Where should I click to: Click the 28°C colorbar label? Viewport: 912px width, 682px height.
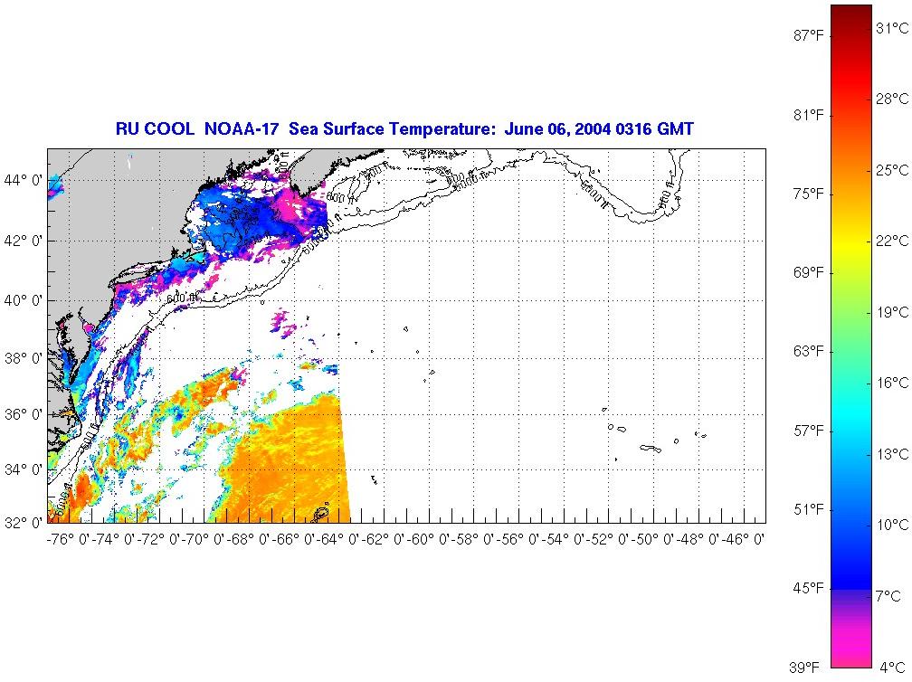(x=893, y=99)
